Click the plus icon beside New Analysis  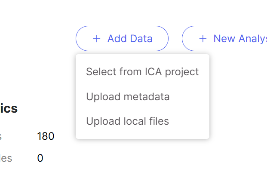[x=203, y=39]
